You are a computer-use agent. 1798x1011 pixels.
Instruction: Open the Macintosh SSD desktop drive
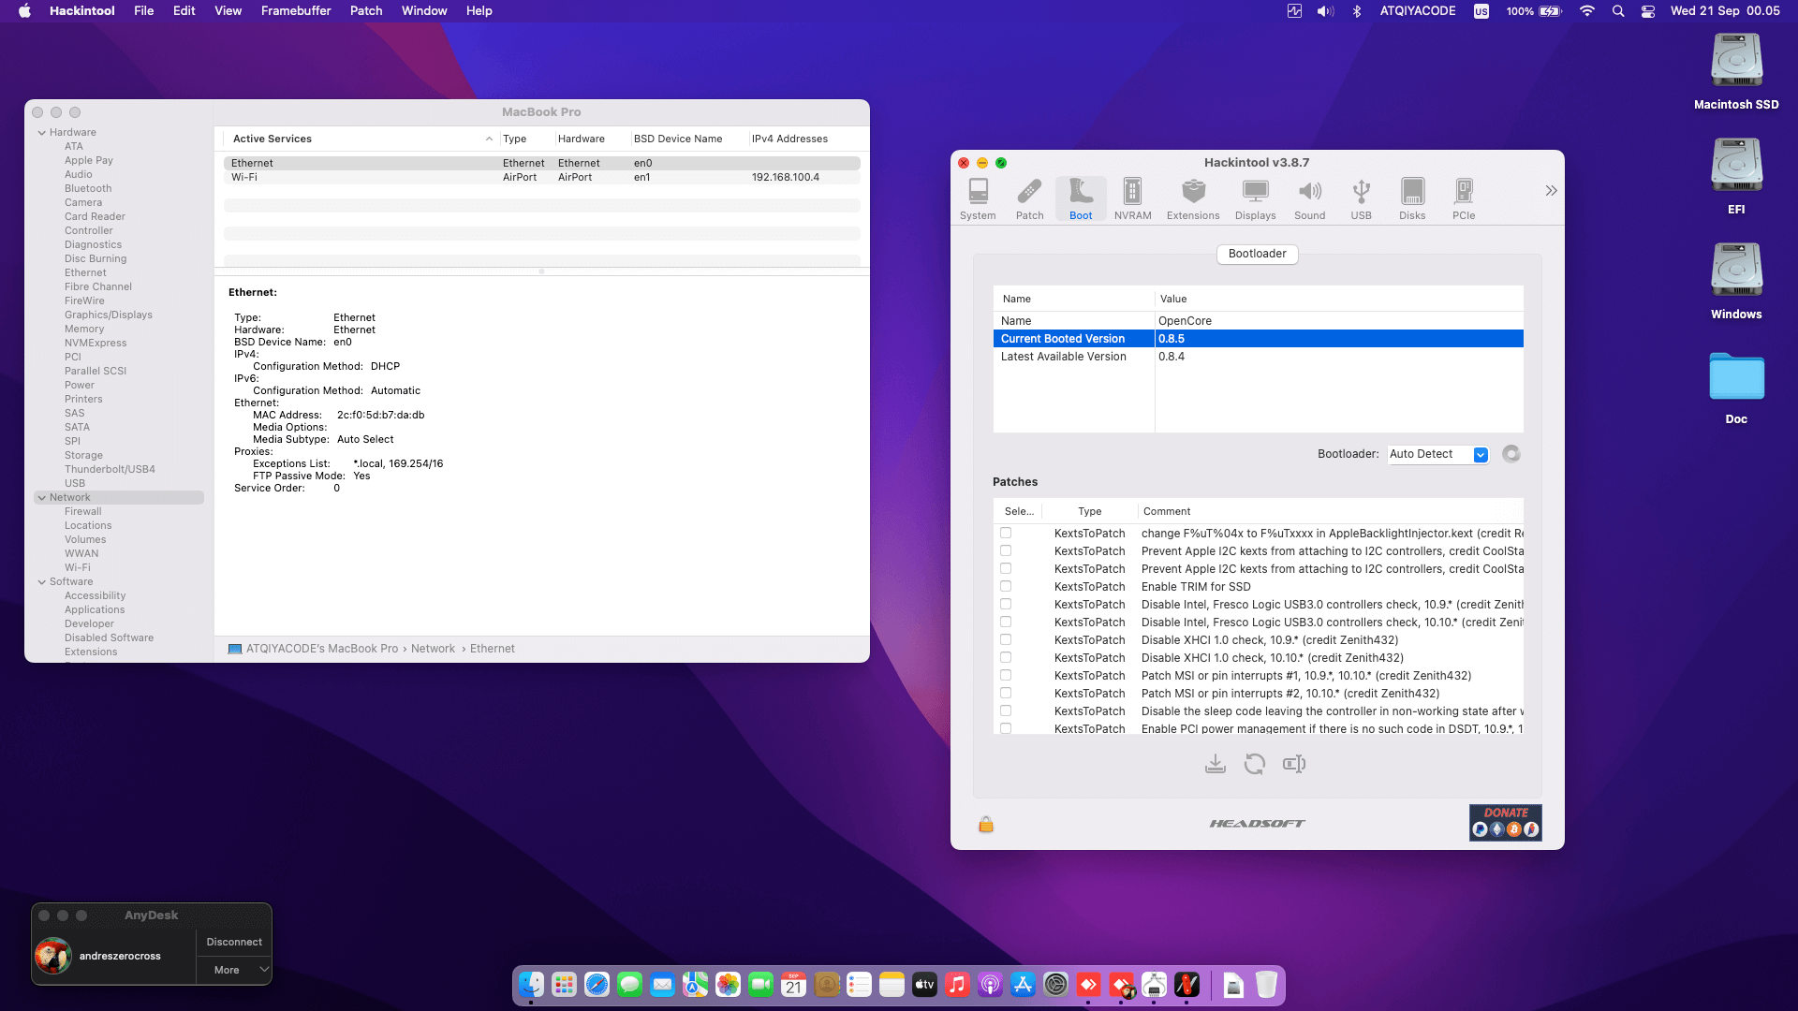[1736, 72]
